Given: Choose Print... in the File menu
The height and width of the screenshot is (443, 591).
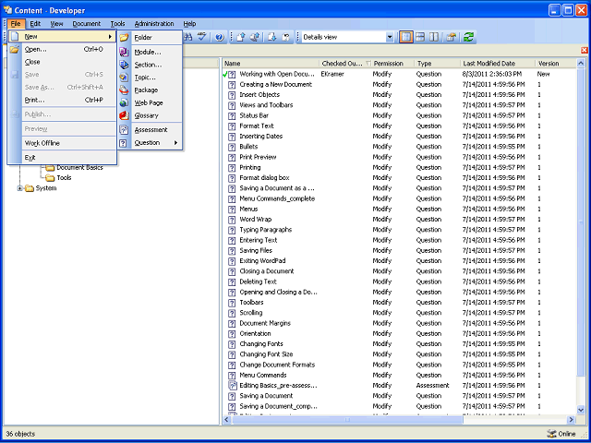Looking at the screenshot, I should click(x=62, y=100).
